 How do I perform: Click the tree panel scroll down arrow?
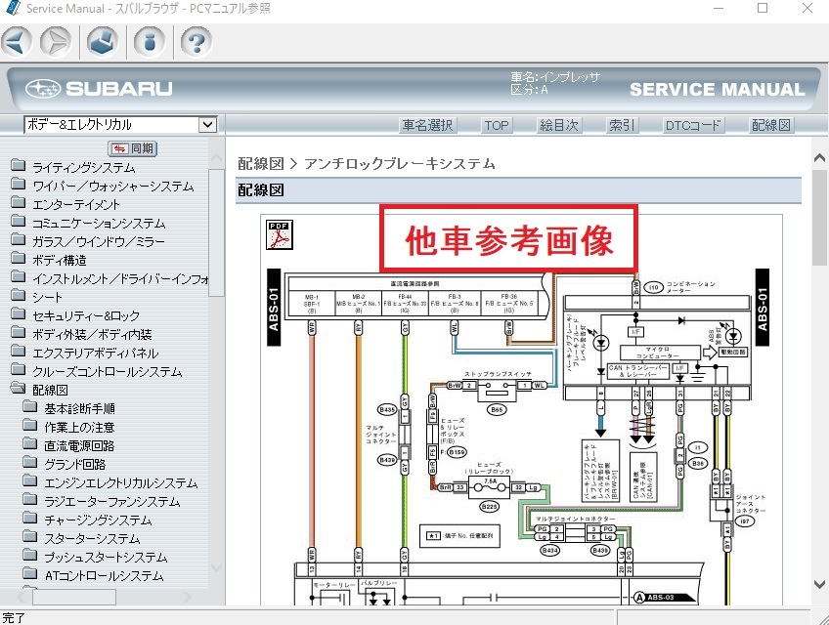point(216,568)
